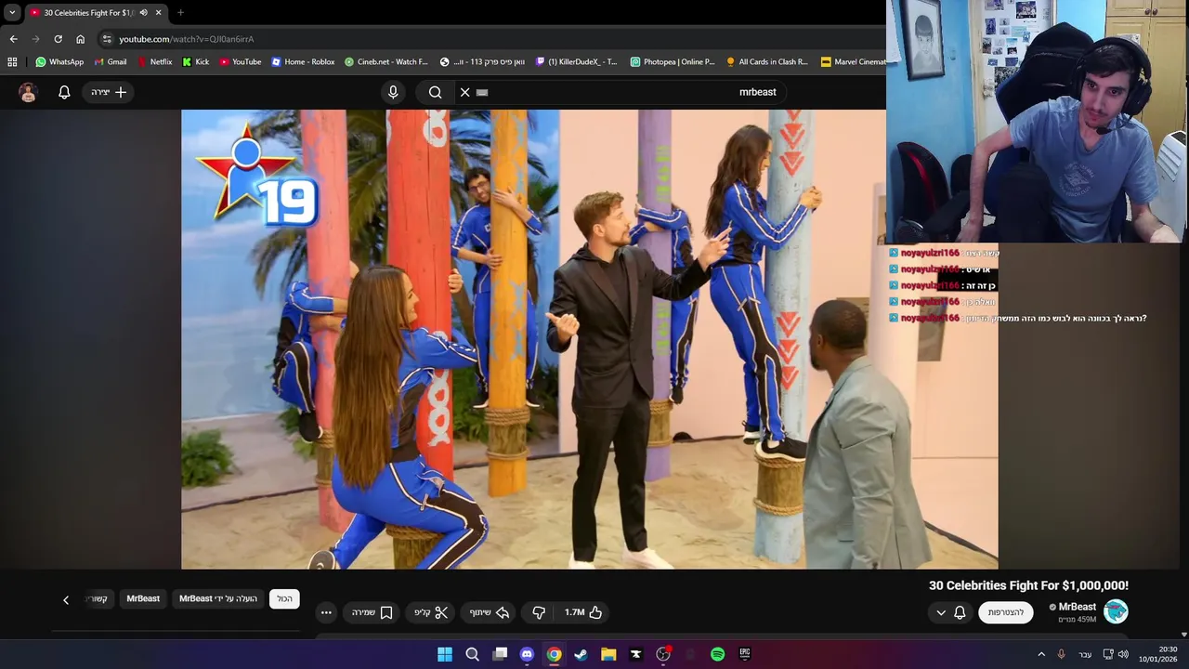
Task: Open the MrBeast channel avatar
Action: click(x=1116, y=610)
